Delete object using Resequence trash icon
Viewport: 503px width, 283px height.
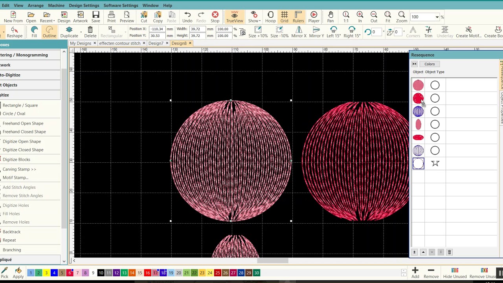tap(450, 252)
